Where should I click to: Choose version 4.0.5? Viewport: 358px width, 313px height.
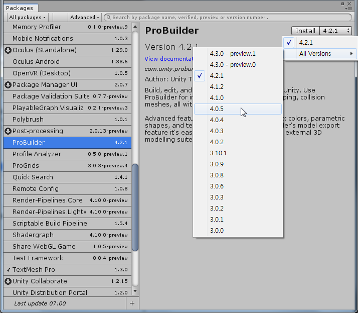(x=238, y=109)
